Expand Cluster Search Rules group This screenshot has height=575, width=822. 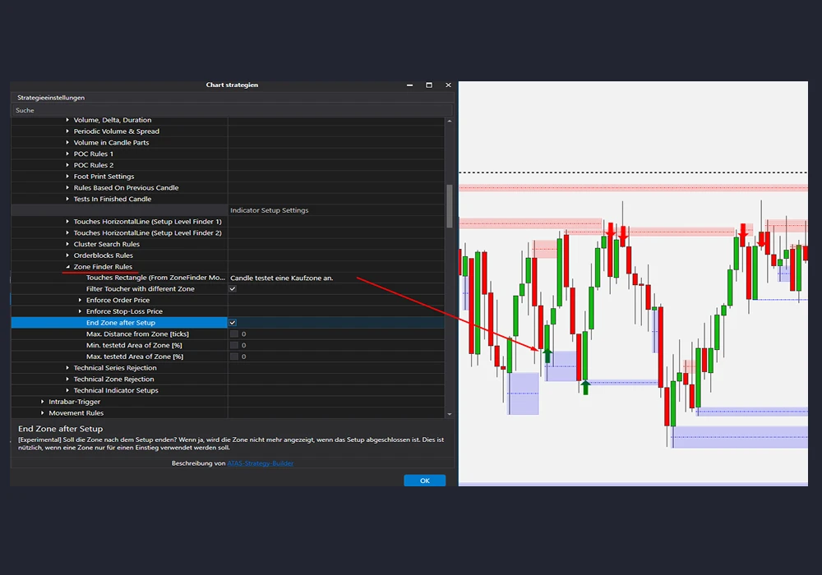(67, 244)
